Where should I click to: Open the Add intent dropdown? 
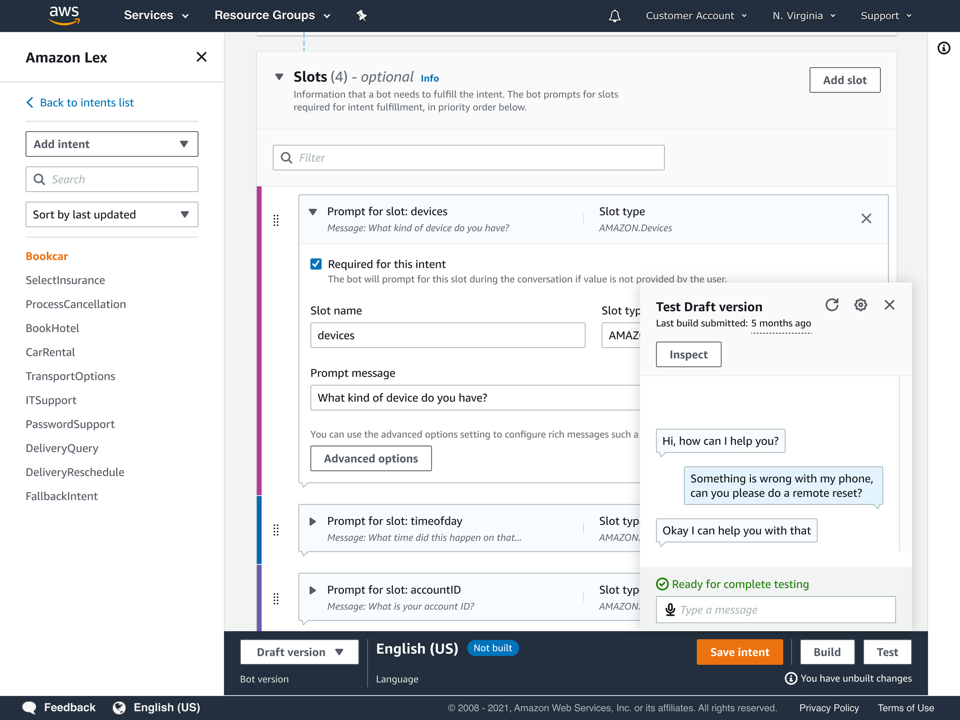[111, 144]
